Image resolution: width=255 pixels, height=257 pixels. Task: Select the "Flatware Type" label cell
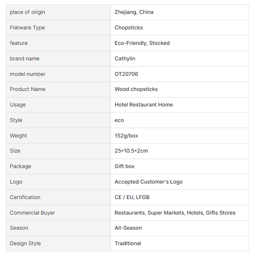pos(27,28)
